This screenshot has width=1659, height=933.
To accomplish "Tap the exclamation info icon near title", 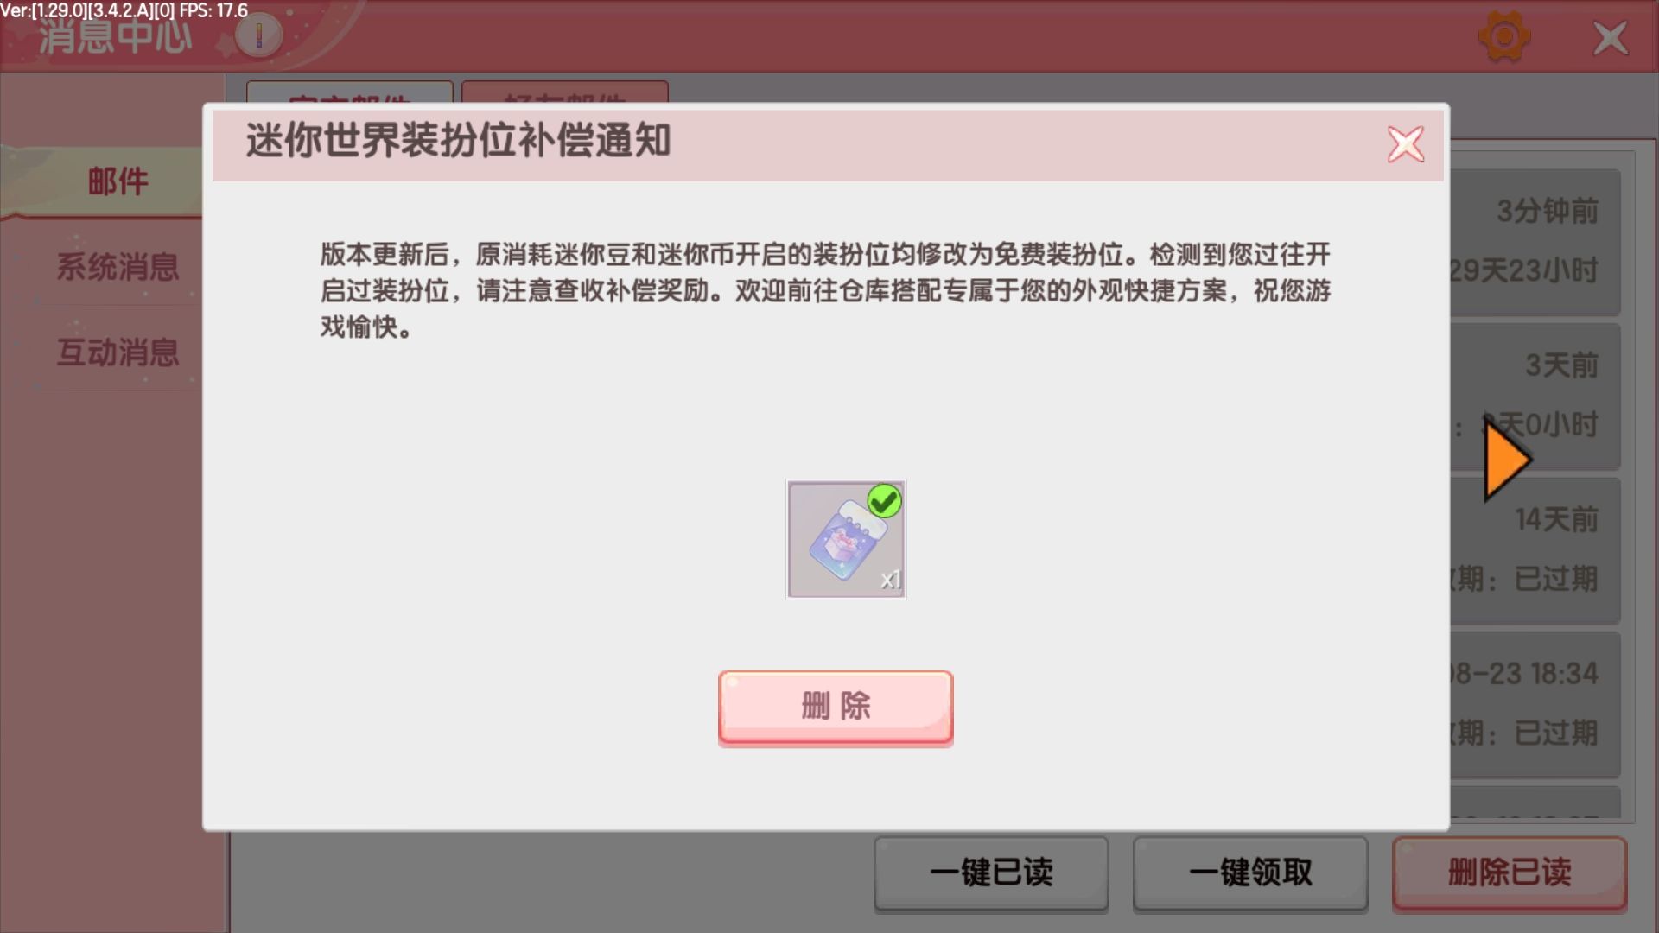I will [258, 35].
